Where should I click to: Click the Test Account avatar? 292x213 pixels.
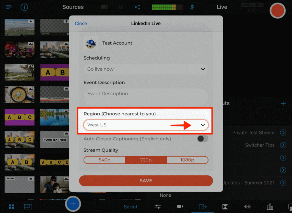pyautogui.click(x=91, y=43)
